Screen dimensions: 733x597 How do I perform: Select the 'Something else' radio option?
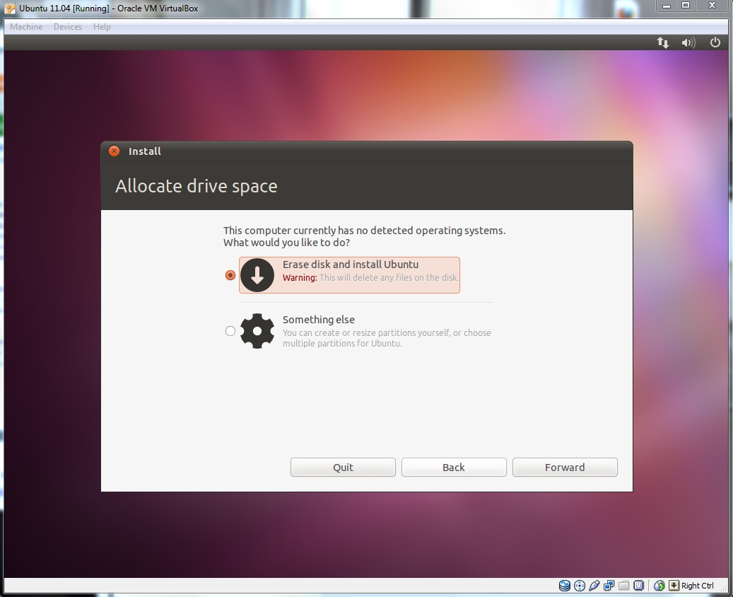coord(230,330)
